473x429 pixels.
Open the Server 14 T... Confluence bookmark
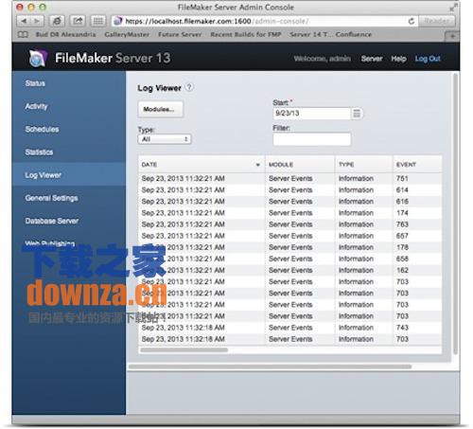tap(330, 34)
